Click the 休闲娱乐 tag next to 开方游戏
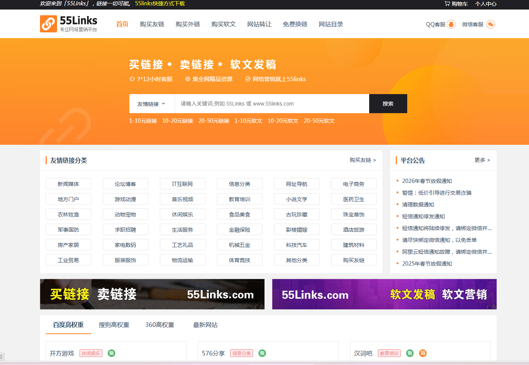Image resolution: width=529 pixels, height=365 pixels. (91, 353)
